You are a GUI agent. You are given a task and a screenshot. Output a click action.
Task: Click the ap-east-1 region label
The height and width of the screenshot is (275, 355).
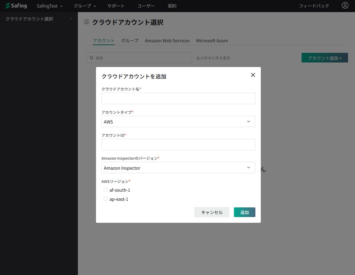pyautogui.click(x=119, y=199)
